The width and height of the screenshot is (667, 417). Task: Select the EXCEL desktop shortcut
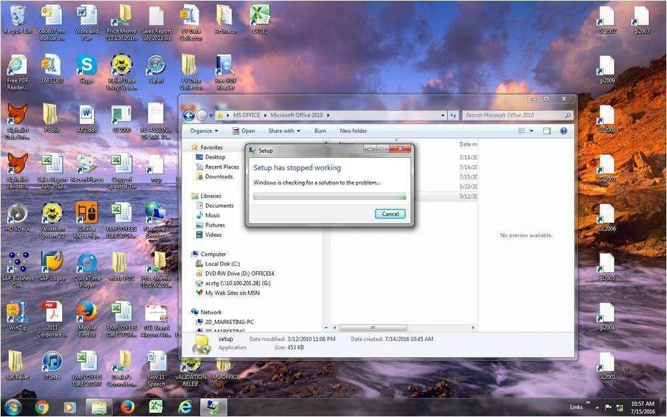click(x=260, y=20)
